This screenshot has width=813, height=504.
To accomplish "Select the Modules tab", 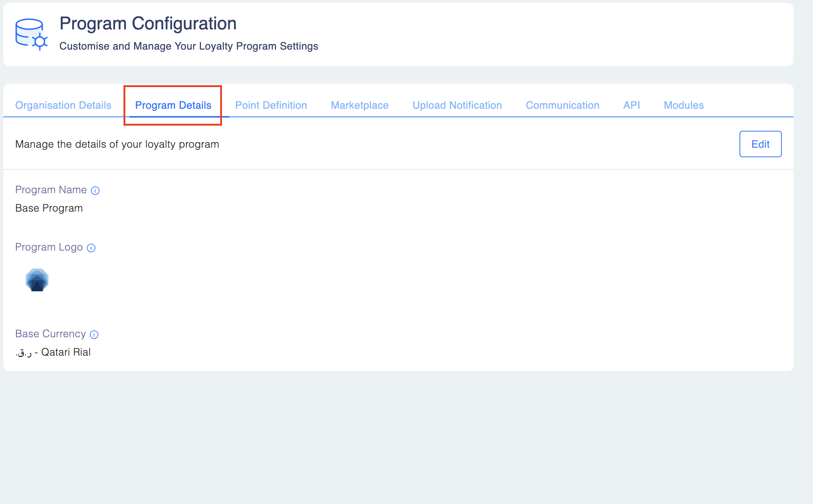I will tap(683, 105).
